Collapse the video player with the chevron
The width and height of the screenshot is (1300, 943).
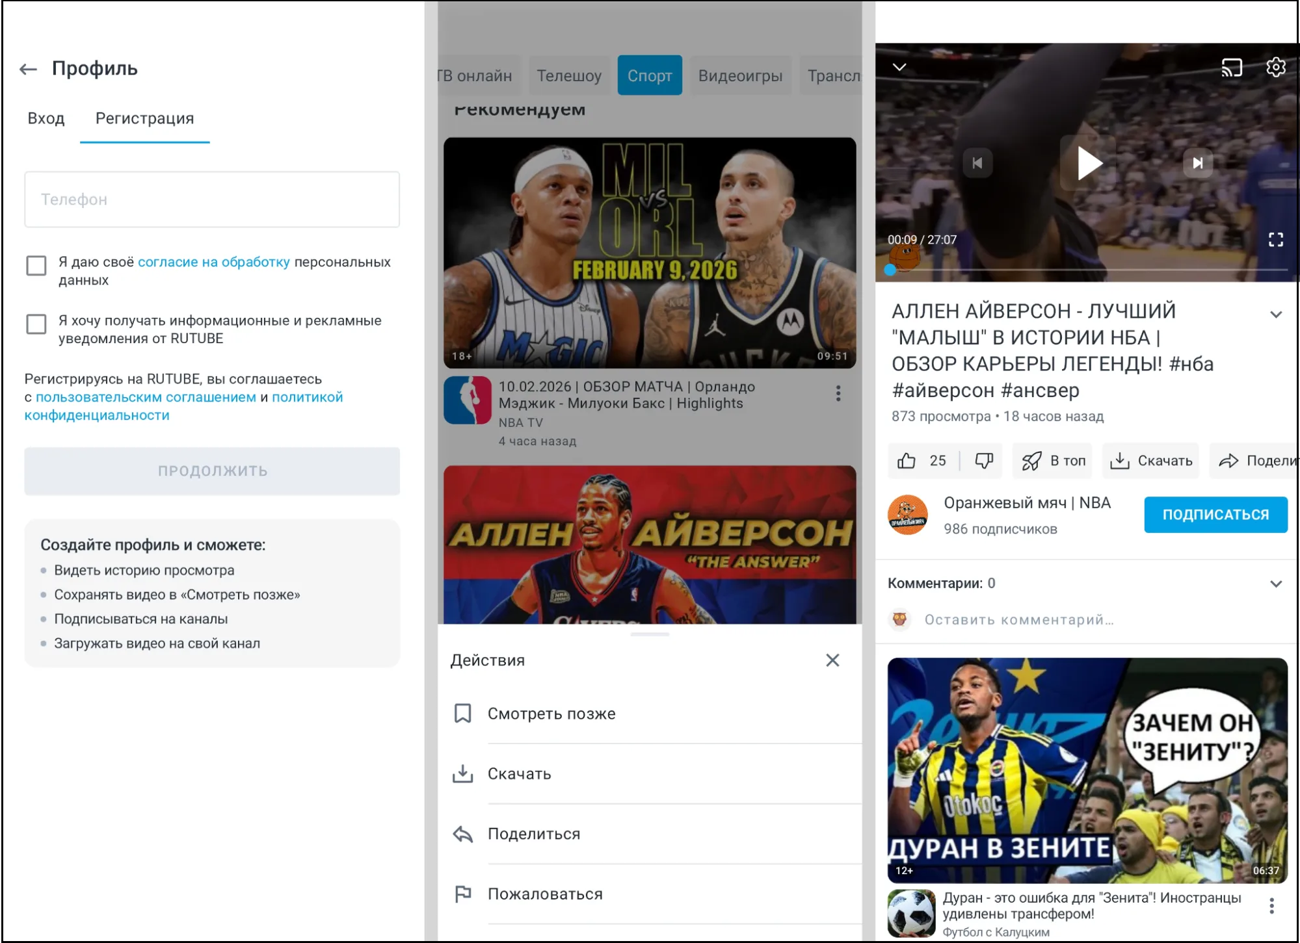[x=899, y=68]
